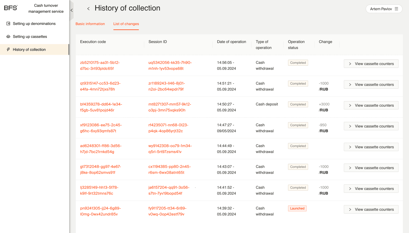Collapse the sidebar with the chevron handle
This screenshot has width=409, height=233.
click(71, 10)
